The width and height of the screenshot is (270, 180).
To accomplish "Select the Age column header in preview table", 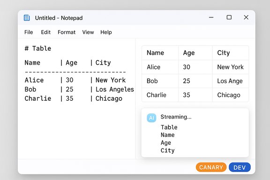I will 195,52.
